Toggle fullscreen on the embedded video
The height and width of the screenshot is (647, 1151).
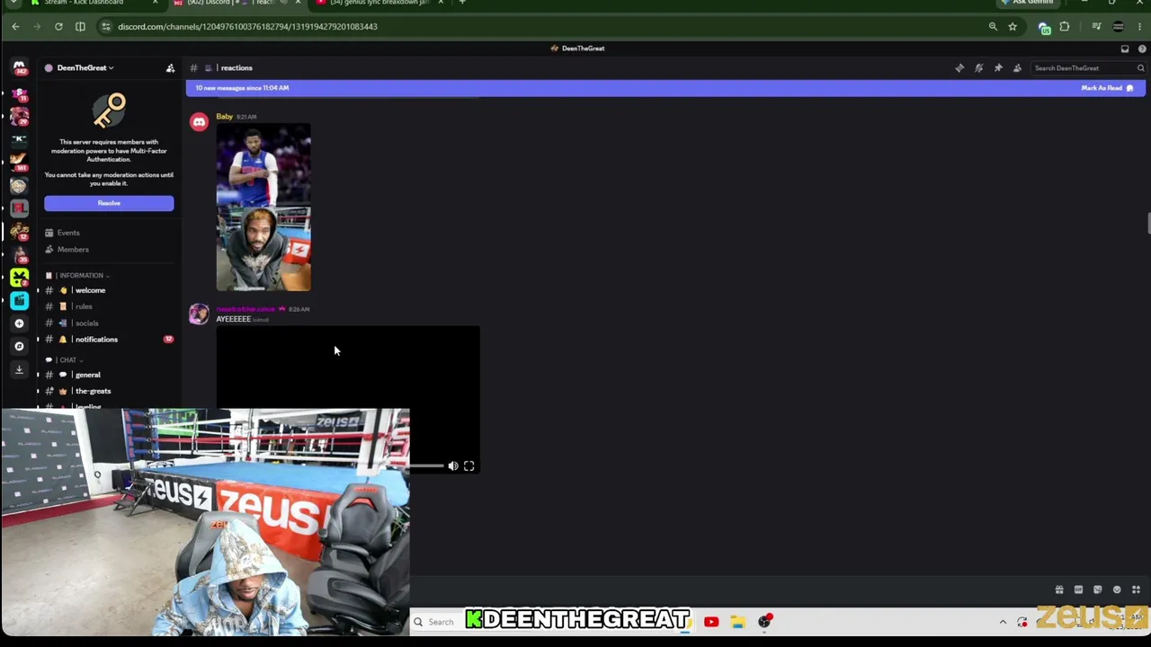(468, 466)
